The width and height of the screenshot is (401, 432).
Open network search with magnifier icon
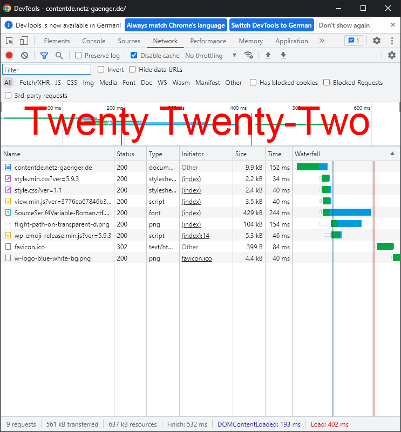click(x=59, y=55)
